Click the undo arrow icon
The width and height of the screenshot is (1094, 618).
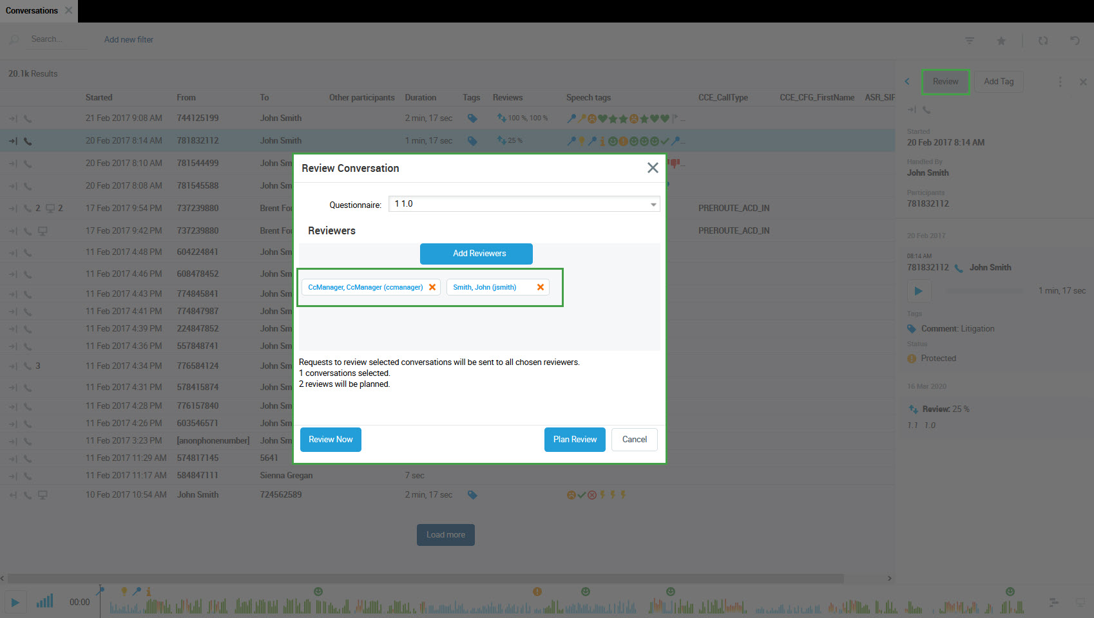click(1075, 41)
